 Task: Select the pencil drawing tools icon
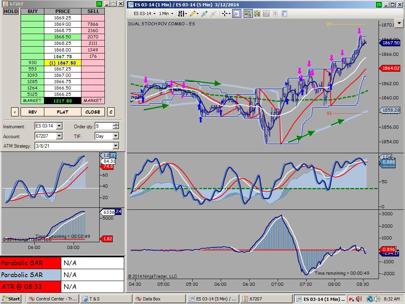[x=193, y=13]
